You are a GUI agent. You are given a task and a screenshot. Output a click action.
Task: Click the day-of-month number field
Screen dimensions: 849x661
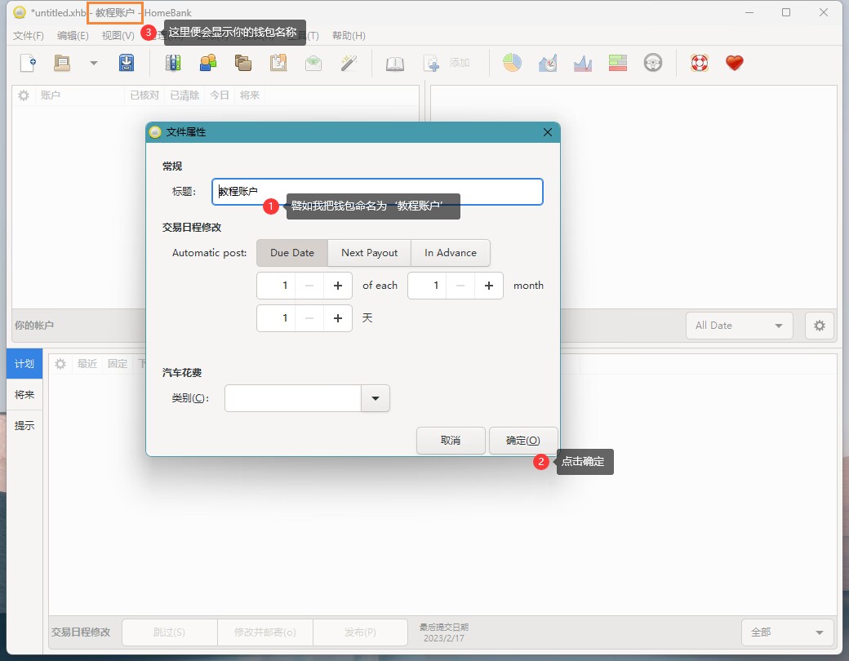(x=276, y=286)
